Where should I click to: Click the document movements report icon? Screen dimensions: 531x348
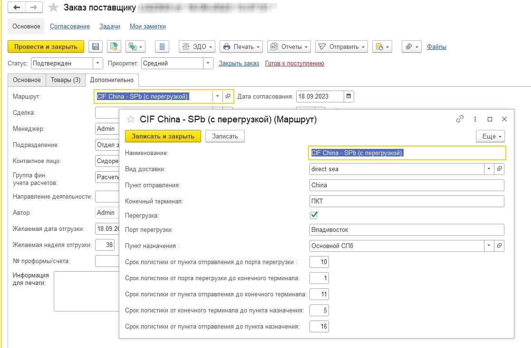162,46
